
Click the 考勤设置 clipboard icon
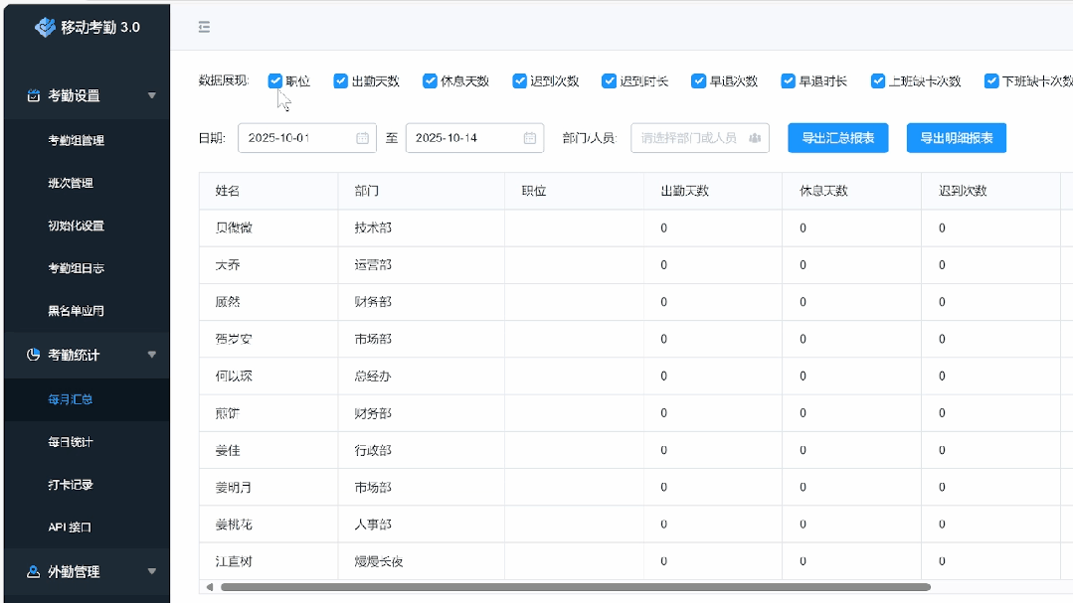pos(34,96)
